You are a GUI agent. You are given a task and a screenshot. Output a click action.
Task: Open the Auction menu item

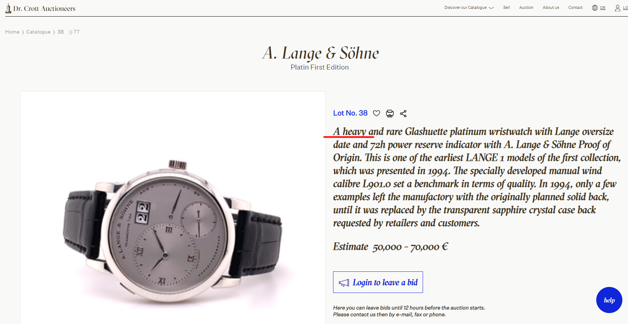[526, 8]
